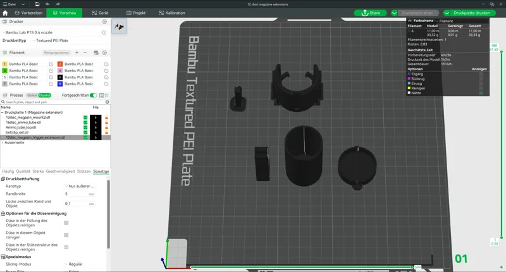Uncheck printable box for Ammo_tube_top.stl

coord(85,127)
